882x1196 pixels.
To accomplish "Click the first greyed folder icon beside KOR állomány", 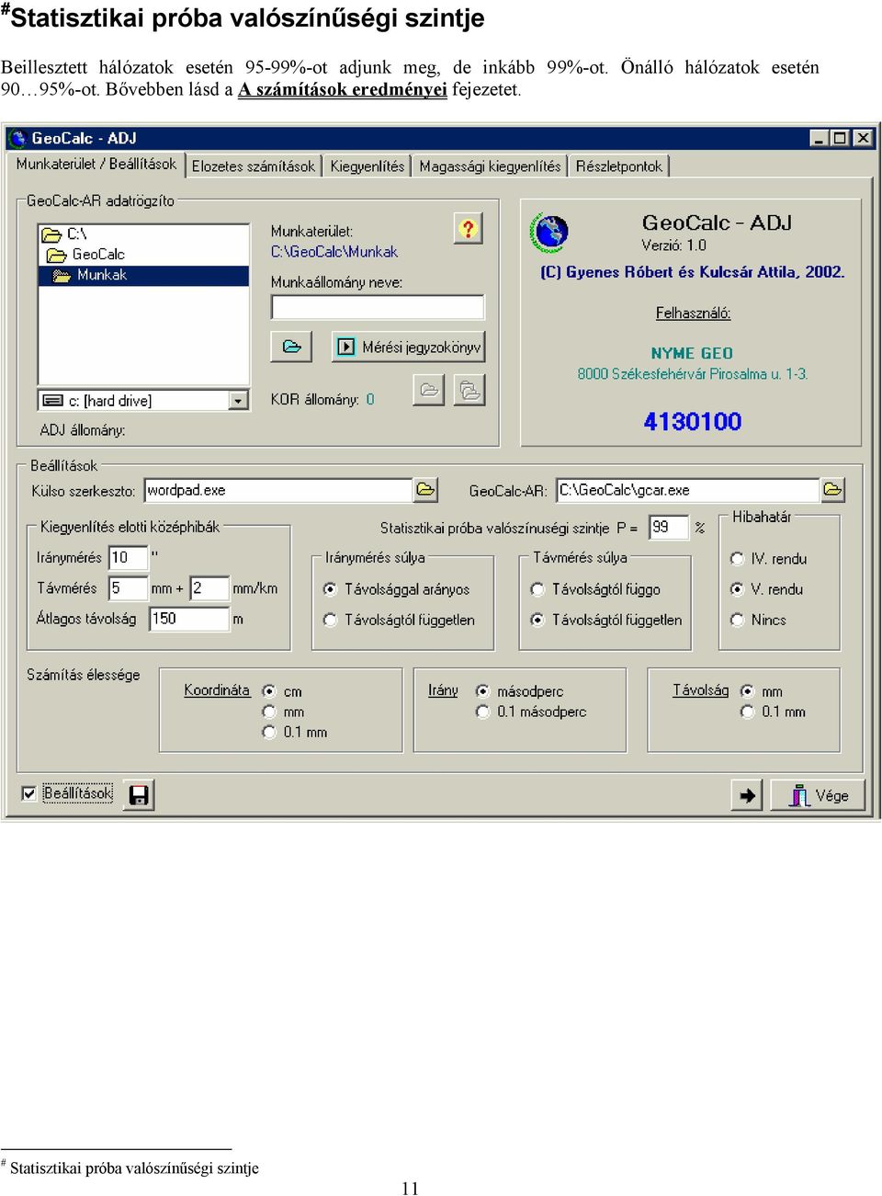I will [429, 390].
